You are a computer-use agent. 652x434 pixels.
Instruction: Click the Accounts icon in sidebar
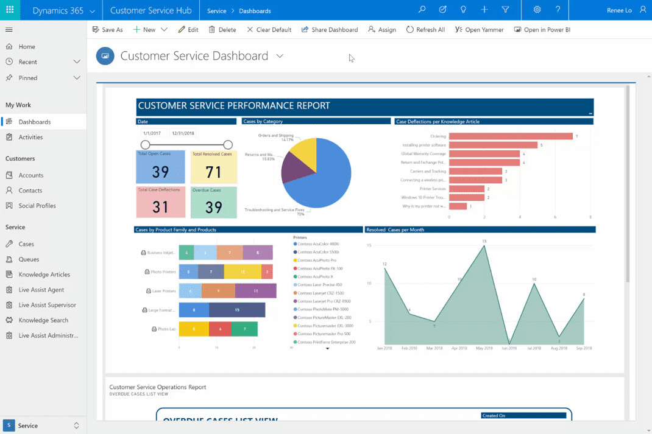pyautogui.click(x=9, y=175)
